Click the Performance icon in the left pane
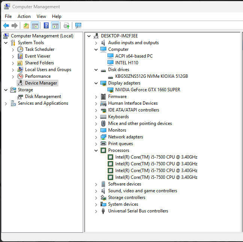This screenshot has width=243, height=242. click(x=20, y=76)
